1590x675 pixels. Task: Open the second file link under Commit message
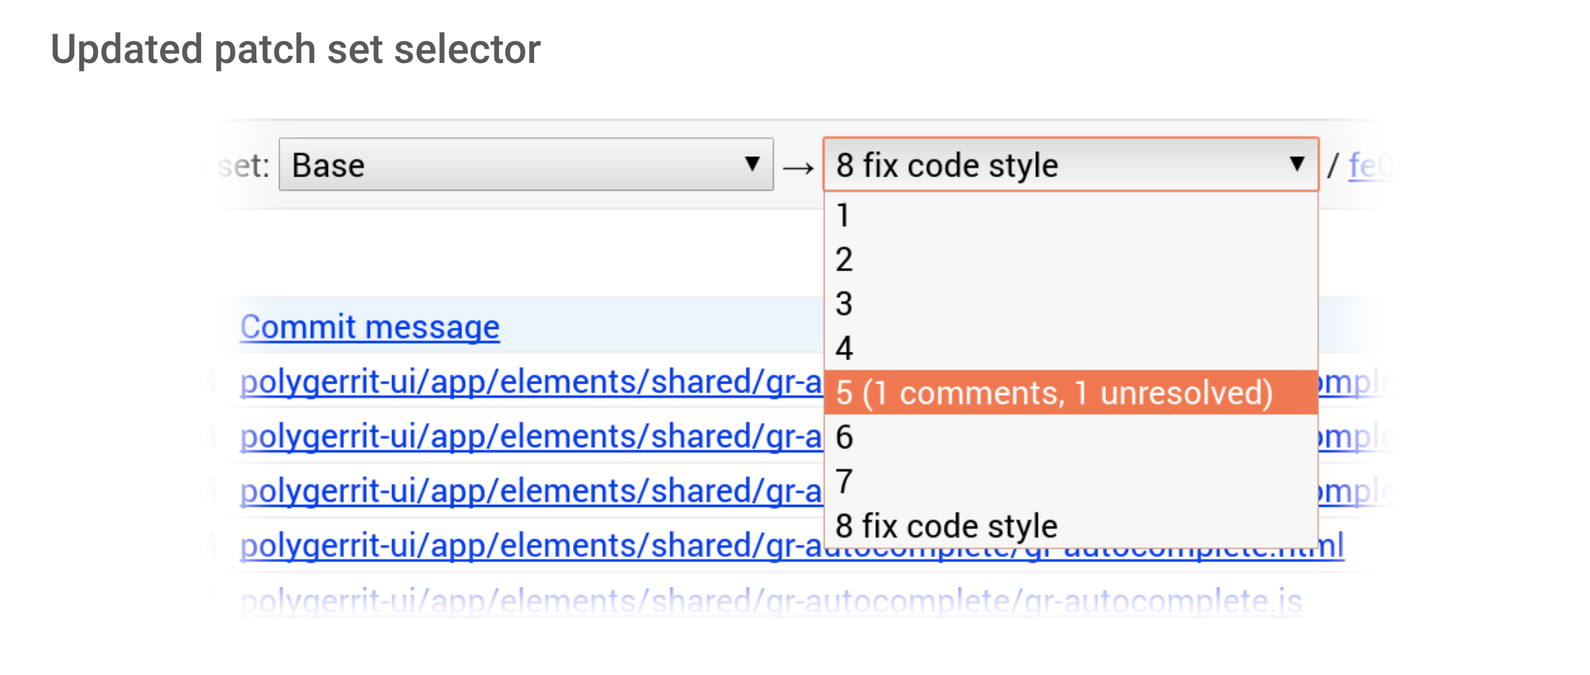coord(530,436)
